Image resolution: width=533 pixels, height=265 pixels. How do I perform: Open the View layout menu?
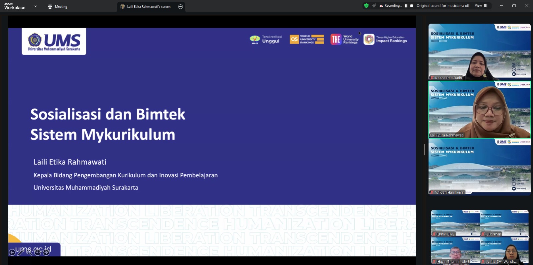click(x=481, y=6)
